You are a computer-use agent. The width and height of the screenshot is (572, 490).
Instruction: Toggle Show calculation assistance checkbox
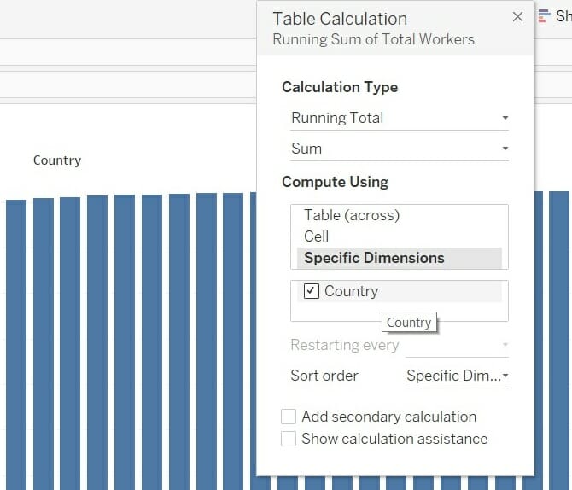289,439
